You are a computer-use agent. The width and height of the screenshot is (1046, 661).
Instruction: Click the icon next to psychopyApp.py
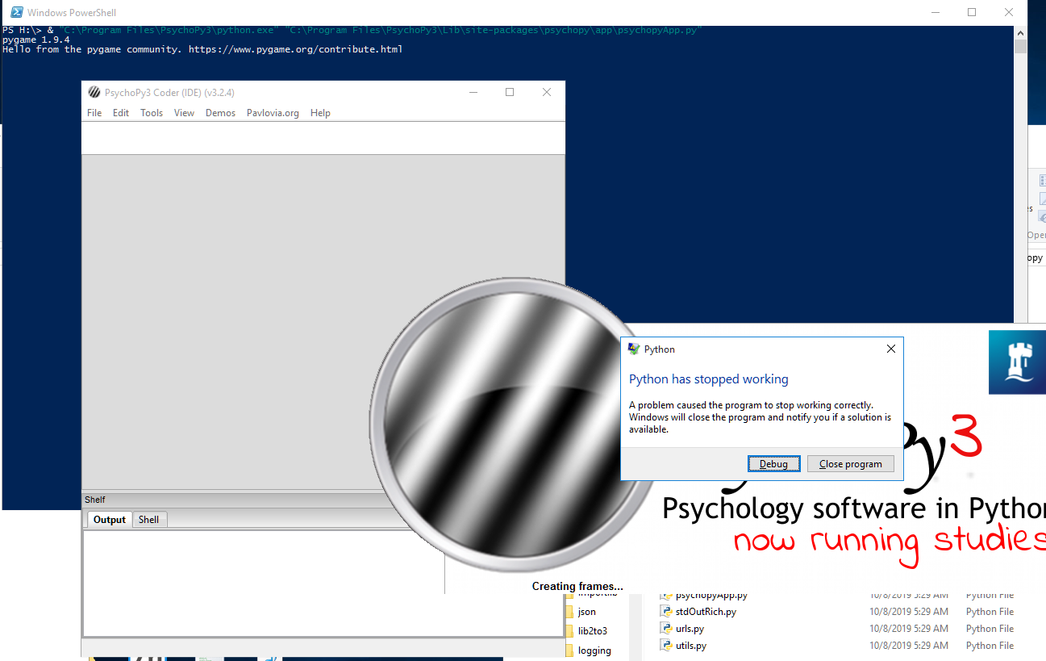[x=665, y=595]
